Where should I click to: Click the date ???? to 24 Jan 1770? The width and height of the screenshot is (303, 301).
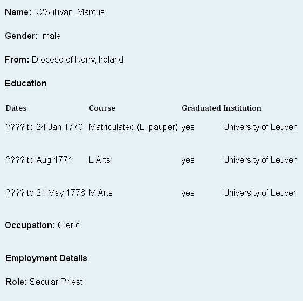pos(44,127)
